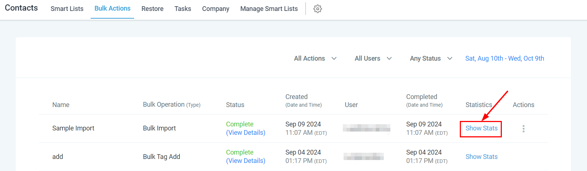This screenshot has width=587, height=171.
Task: Open the Company tab
Action: coord(216,9)
